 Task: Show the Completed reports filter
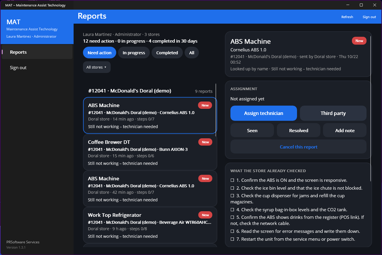[x=167, y=53]
